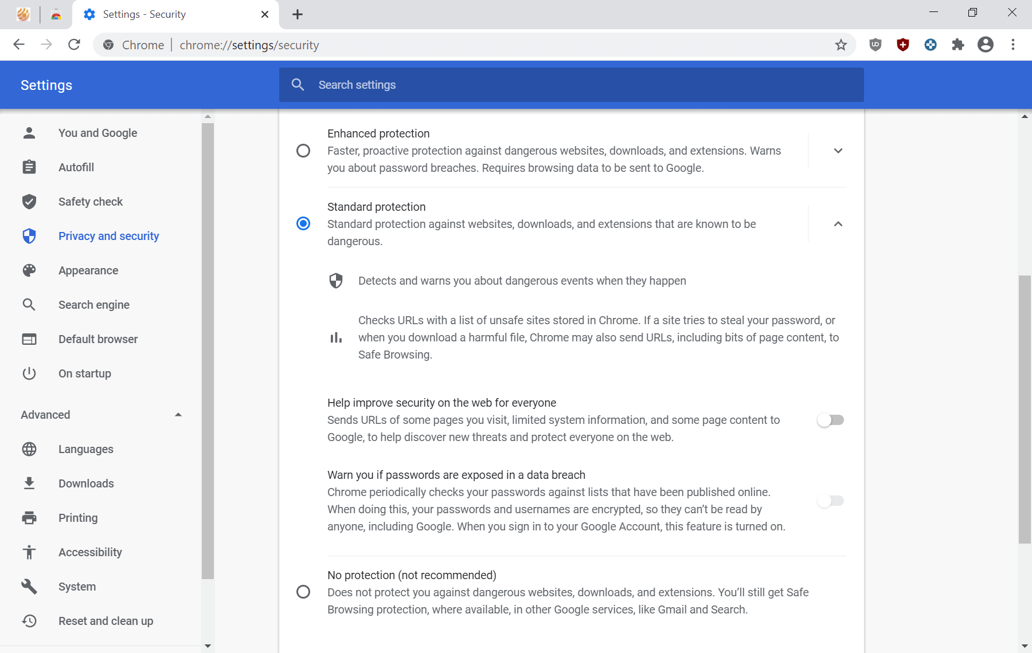1032x653 pixels.
Task: Bookmark this page via the star icon
Action: [x=841, y=45]
